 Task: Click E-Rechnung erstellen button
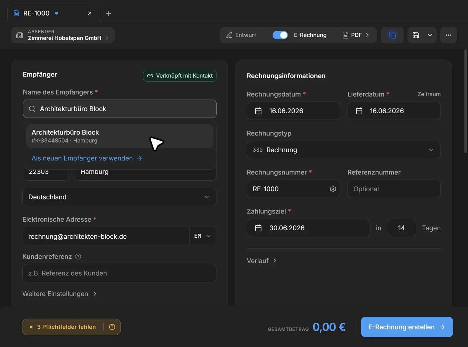[x=407, y=327]
